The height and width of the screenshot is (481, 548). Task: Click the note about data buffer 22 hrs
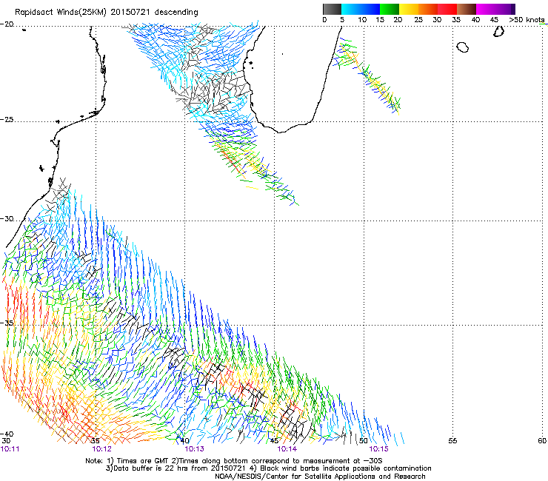268,468
